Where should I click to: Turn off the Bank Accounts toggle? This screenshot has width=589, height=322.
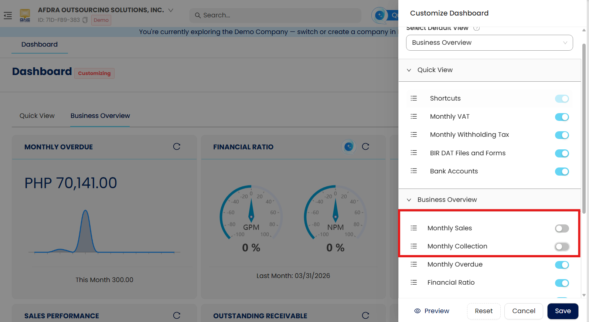coord(562,172)
